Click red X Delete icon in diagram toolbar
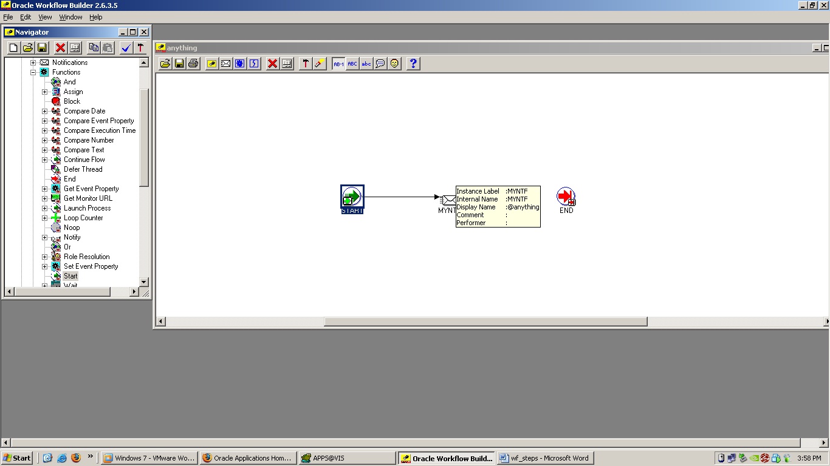This screenshot has width=830, height=466. click(273, 64)
